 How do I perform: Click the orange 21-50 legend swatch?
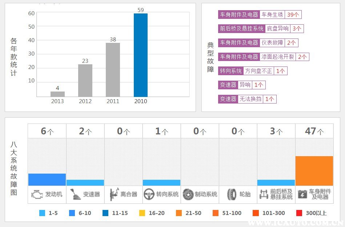pos(178,213)
